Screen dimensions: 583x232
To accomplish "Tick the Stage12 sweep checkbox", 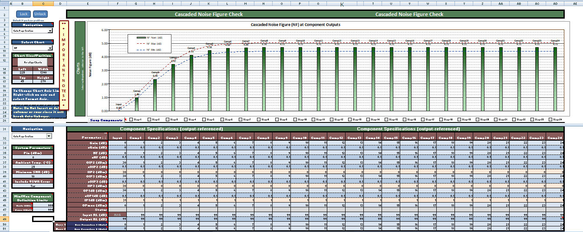I will tap(332, 119).
